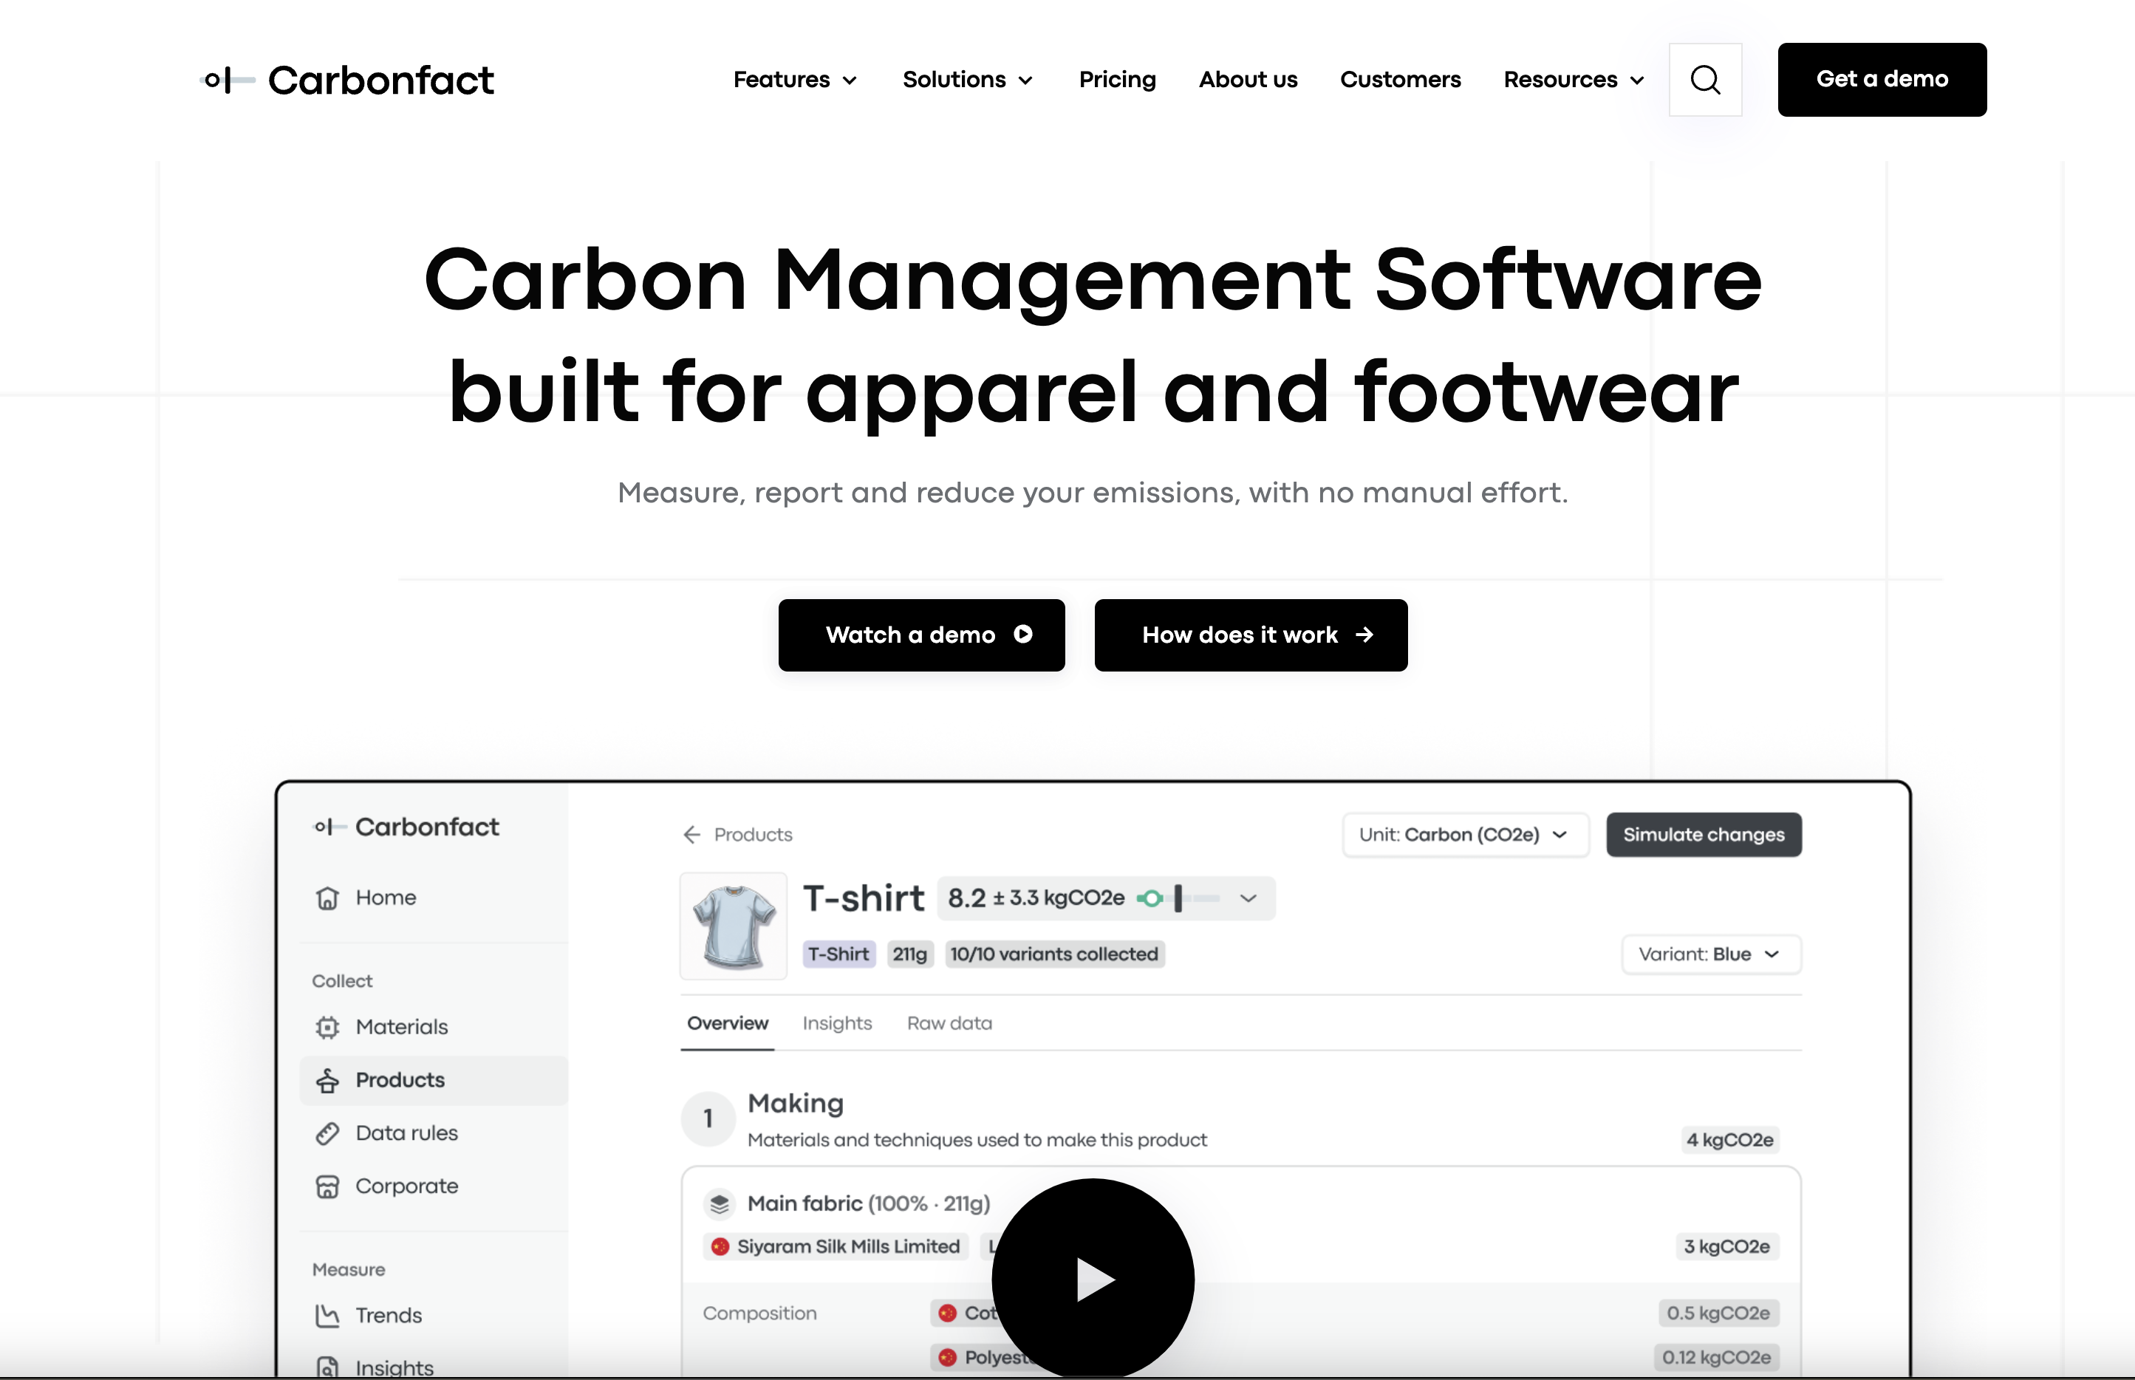Click the Watch a demo button
Viewport: 2135px width, 1380px height.
pyautogui.click(x=921, y=635)
